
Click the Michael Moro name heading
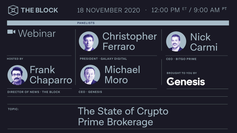coord(122,75)
